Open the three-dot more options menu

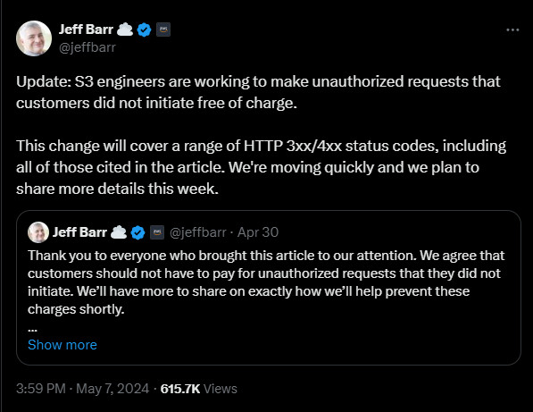tap(512, 29)
